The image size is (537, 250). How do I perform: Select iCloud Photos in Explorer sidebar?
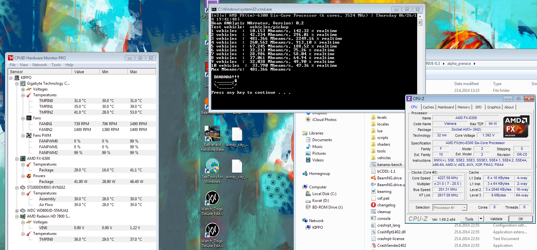click(321, 120)
